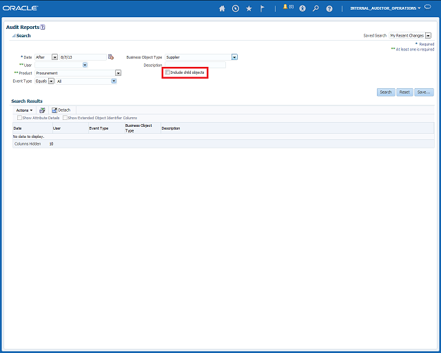Open help icon beside Audit Reports title
Image resolution: width=441 pixels, height=353 pixels.
[x=43, y=27]
